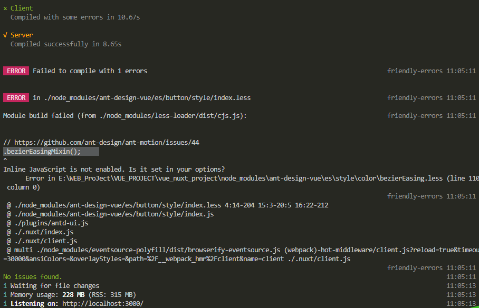Click the "No issues found." message
The height and width of the screenshot is (308, 479).
pyautogui.click(x=33, y=277)
